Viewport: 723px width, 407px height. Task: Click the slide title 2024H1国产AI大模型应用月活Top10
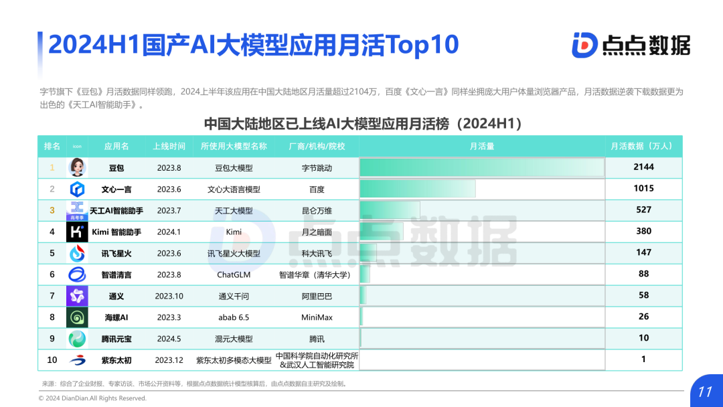[254, 45]
